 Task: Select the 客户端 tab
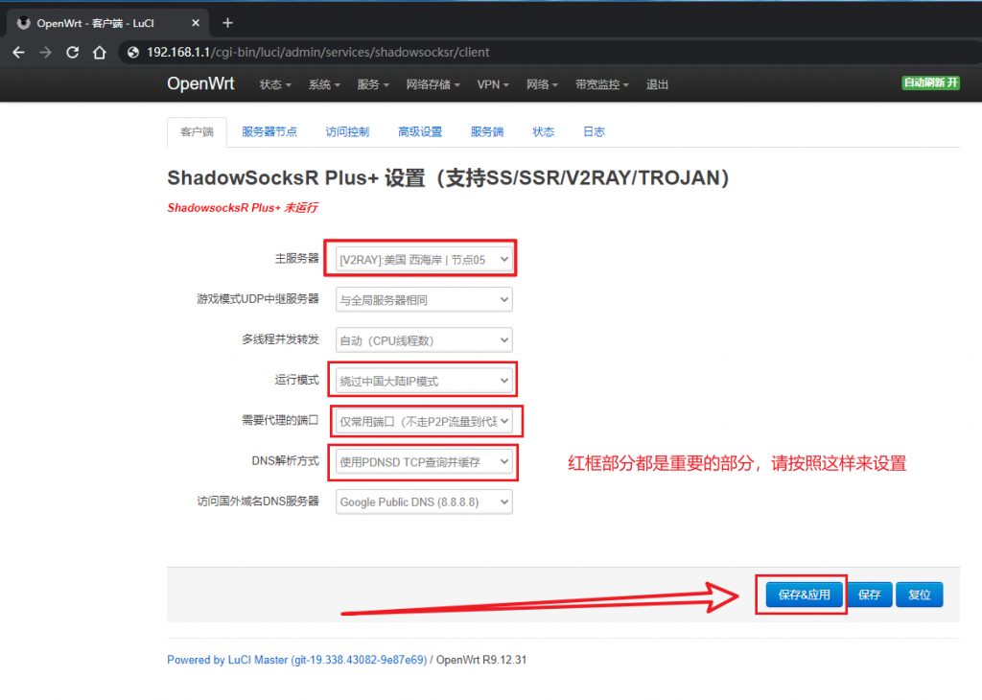tap(197, 132)
